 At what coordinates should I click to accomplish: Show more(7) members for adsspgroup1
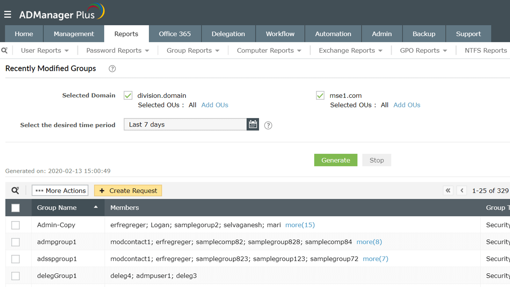[375, 259]
